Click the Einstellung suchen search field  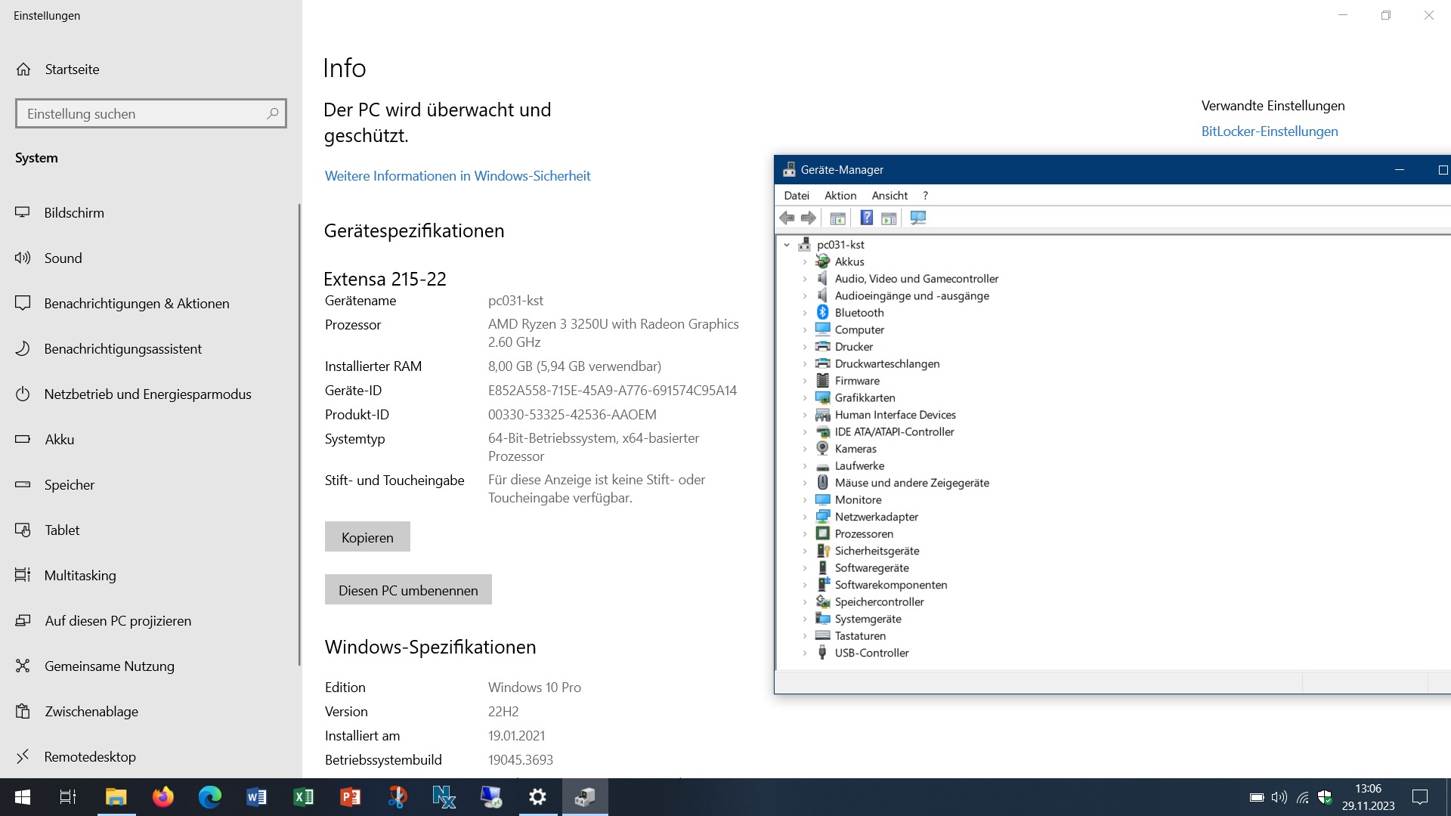[x=144, y=114]
